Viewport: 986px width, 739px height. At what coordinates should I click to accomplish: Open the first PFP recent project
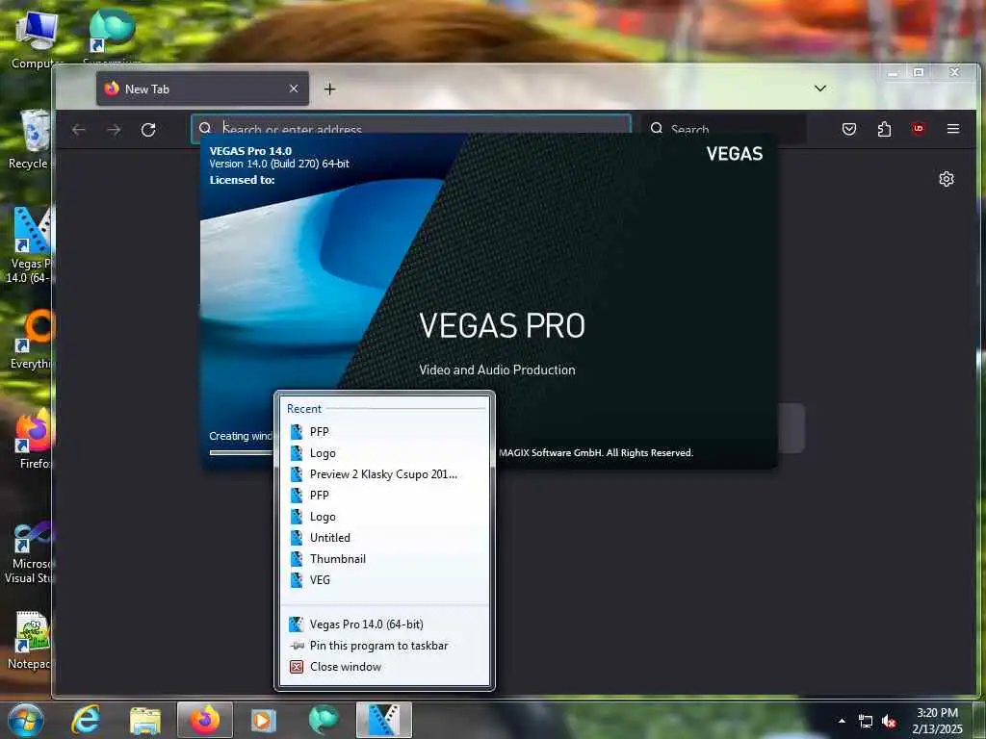tap(384, 432)
